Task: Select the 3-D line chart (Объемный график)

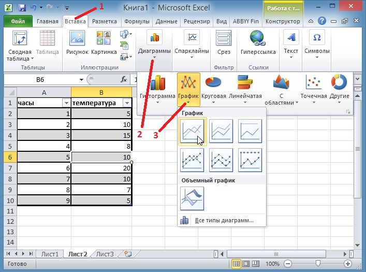Action: [192, 198]
